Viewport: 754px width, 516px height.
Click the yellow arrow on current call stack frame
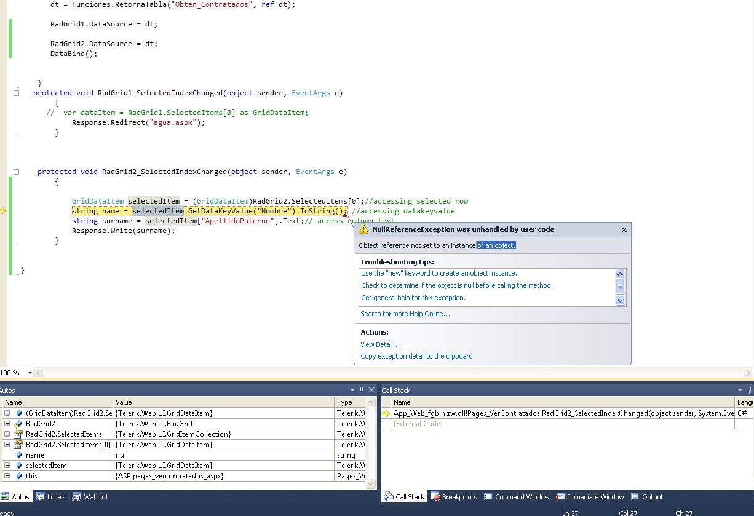pos(386,413)
